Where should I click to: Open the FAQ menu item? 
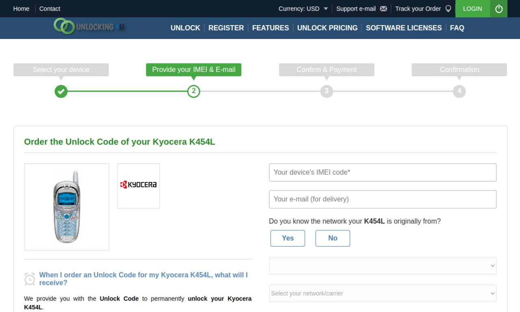[457, 28]
